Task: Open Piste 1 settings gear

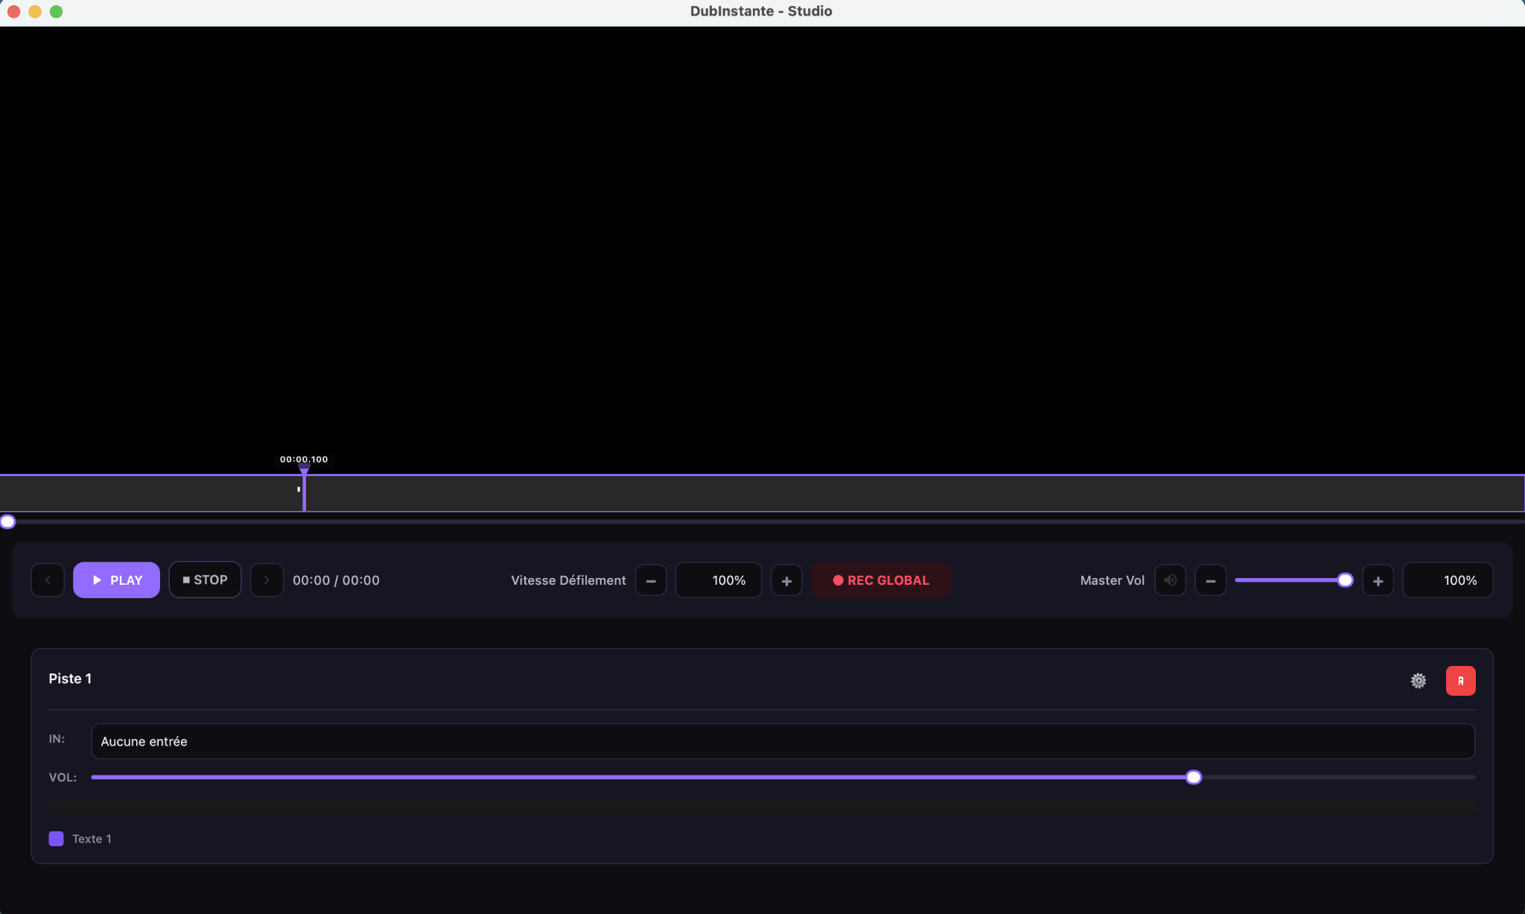Action: tap(1419, 681)
